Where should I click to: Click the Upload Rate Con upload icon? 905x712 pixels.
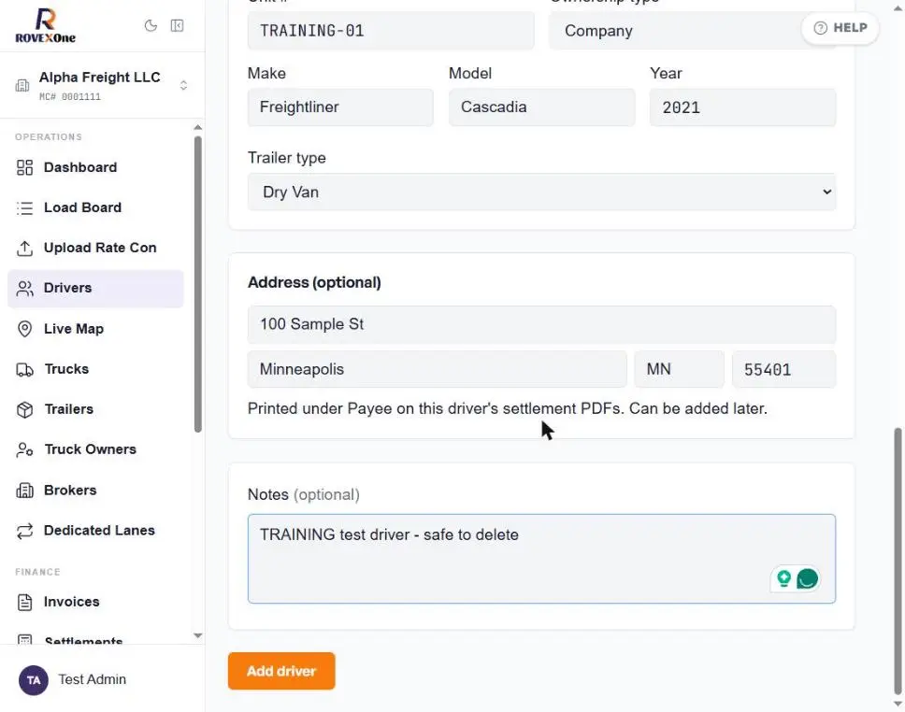point(25,249)
